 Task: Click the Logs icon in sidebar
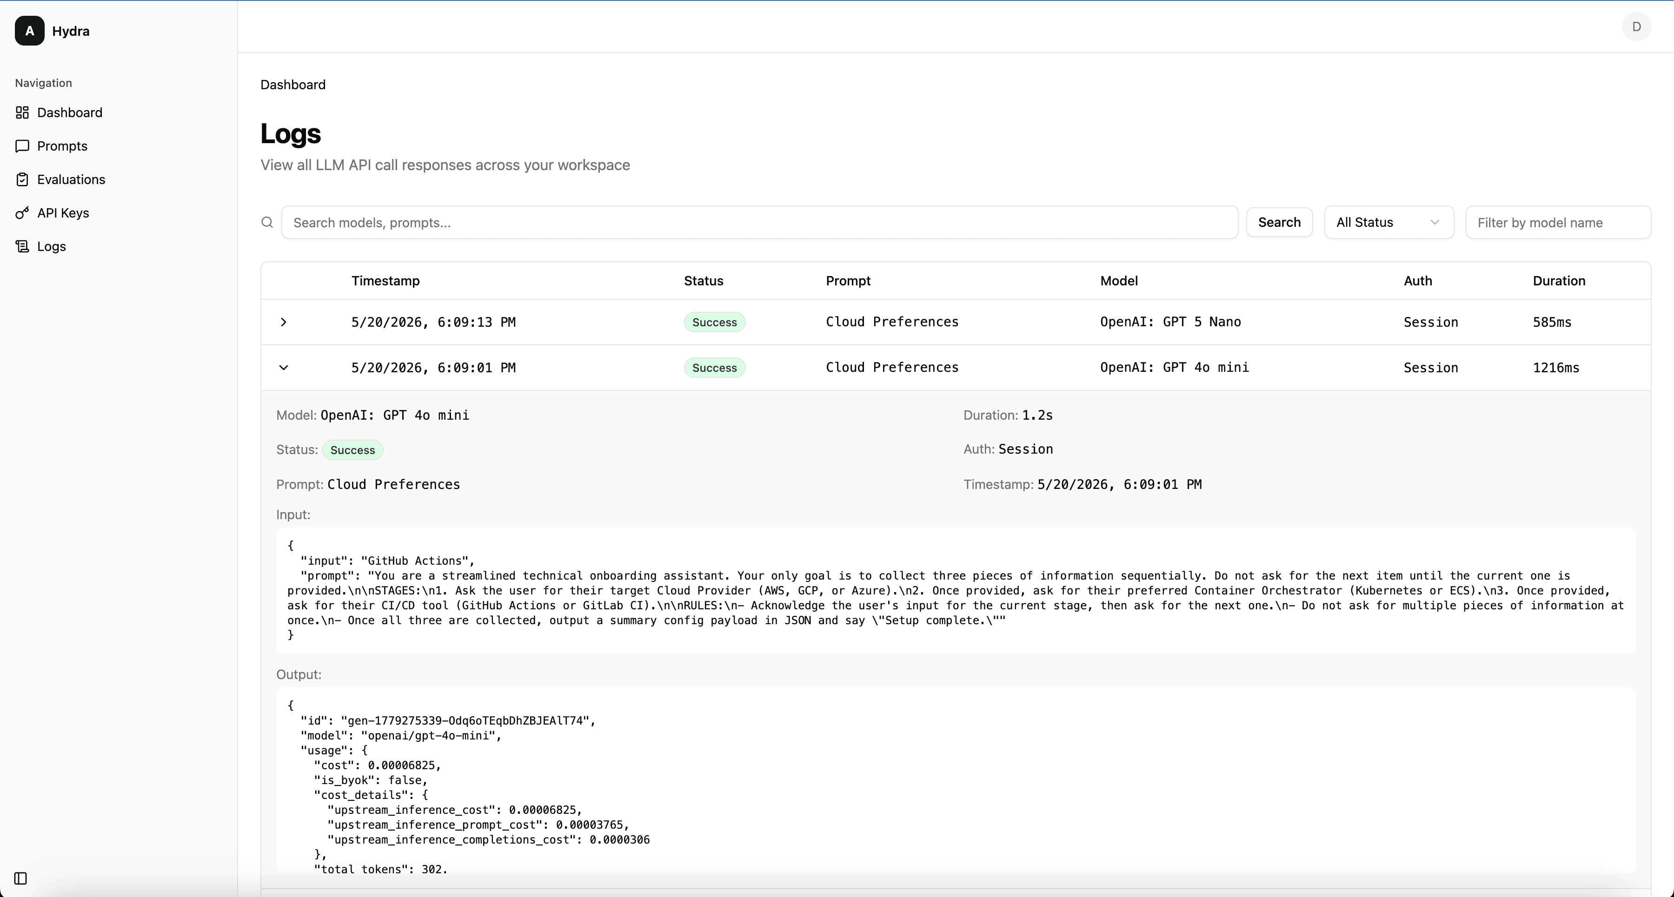pyautogui.click(x=22, y=246)
